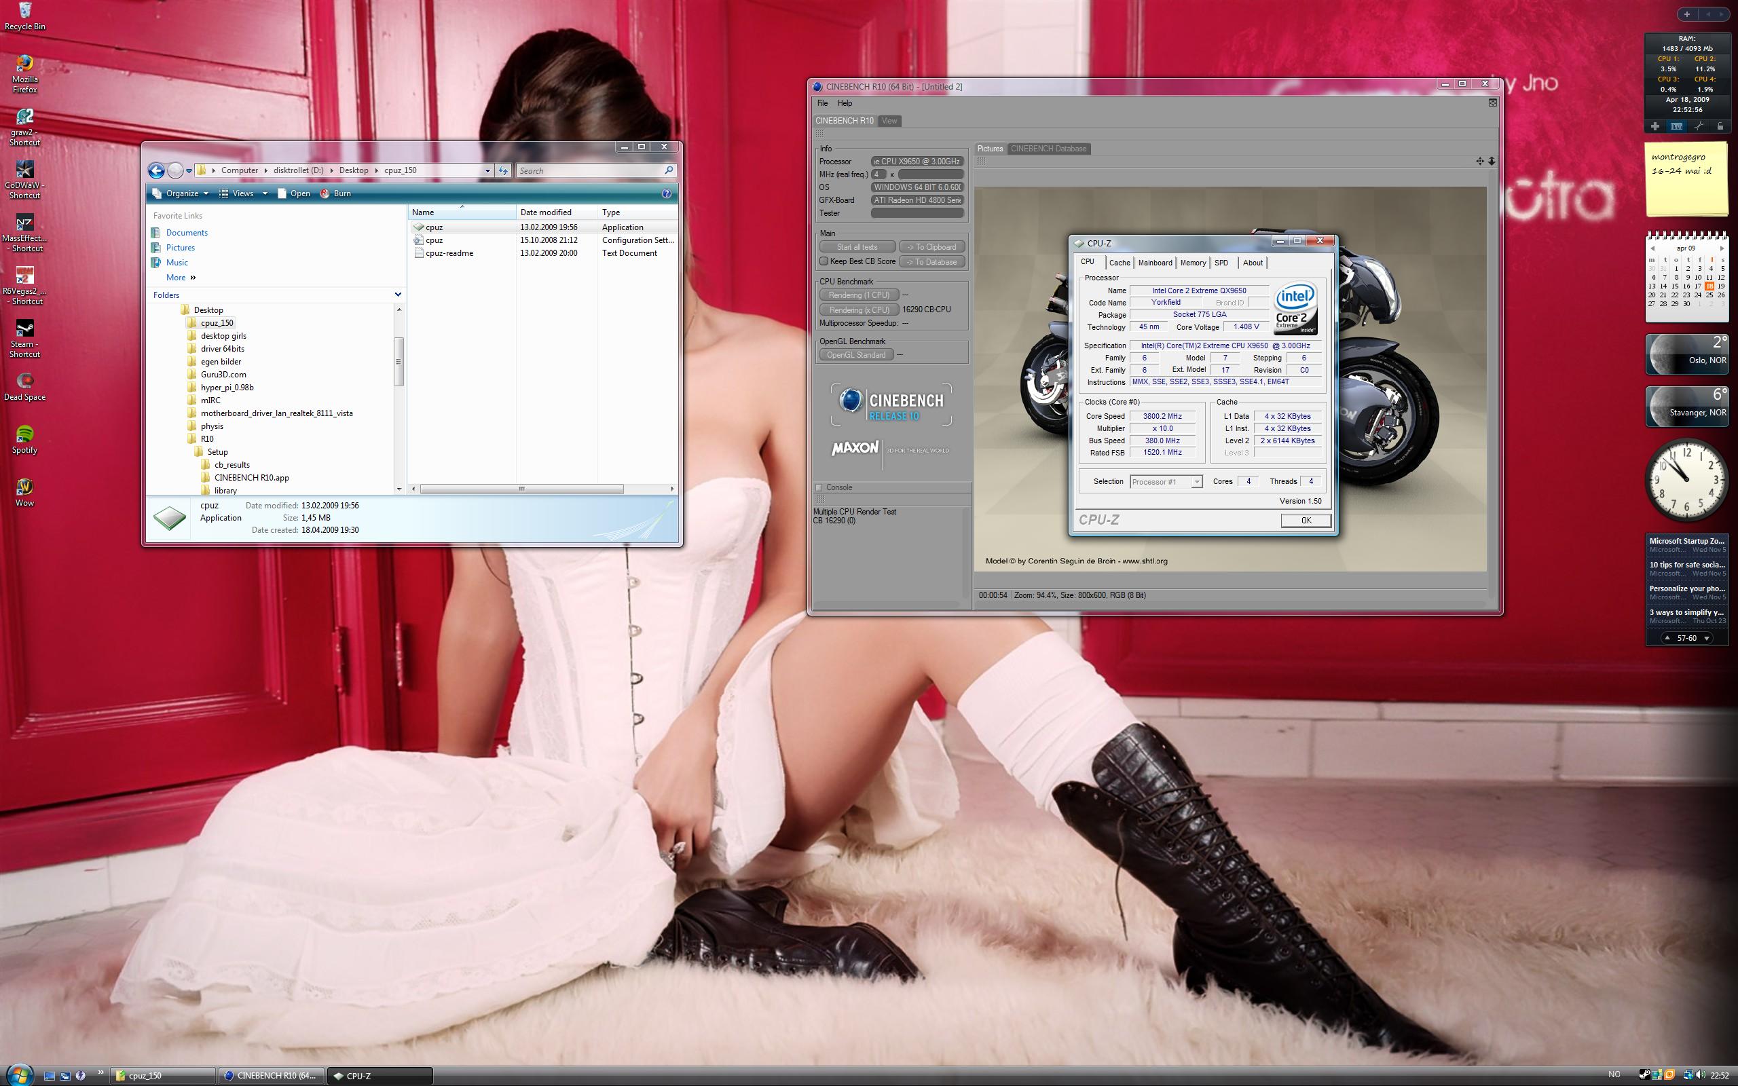1738x1086 pixels.
Task: Open the Processor #1 selection dropdown
Action: click(1166, 481)
